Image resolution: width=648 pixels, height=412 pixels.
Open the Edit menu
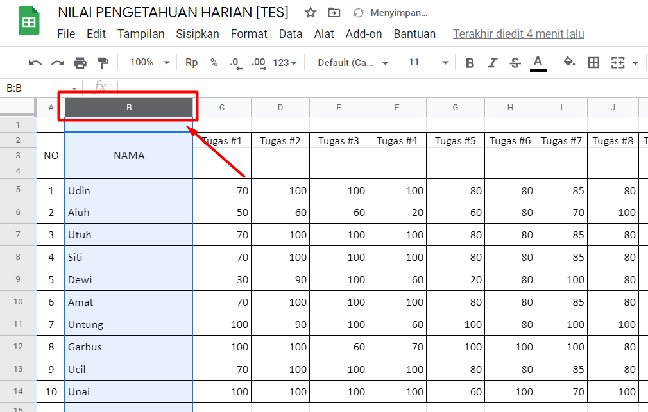(96, 34)
